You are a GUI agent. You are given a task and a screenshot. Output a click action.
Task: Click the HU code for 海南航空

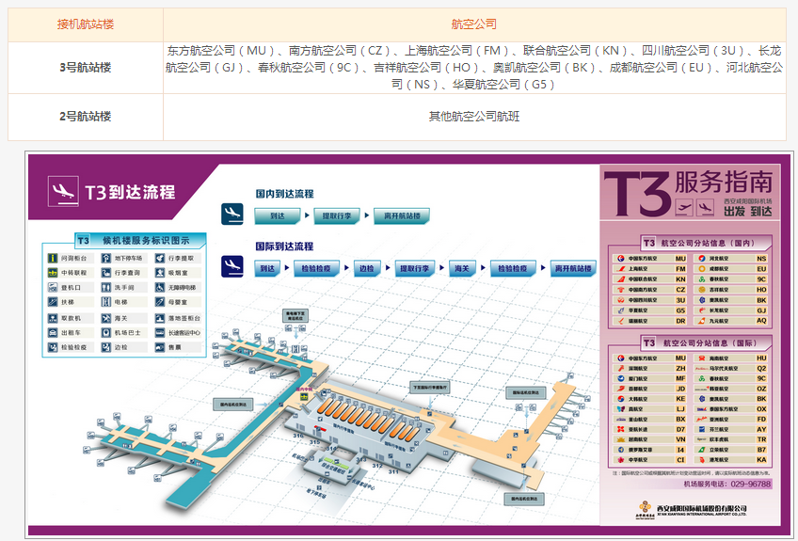tap(761, 358)
